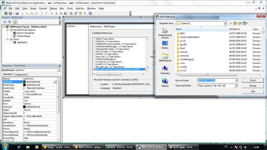Collapse the Forms folder node
Image resolution: width=267 pixels, height=150 pixels.
(7, 39)
